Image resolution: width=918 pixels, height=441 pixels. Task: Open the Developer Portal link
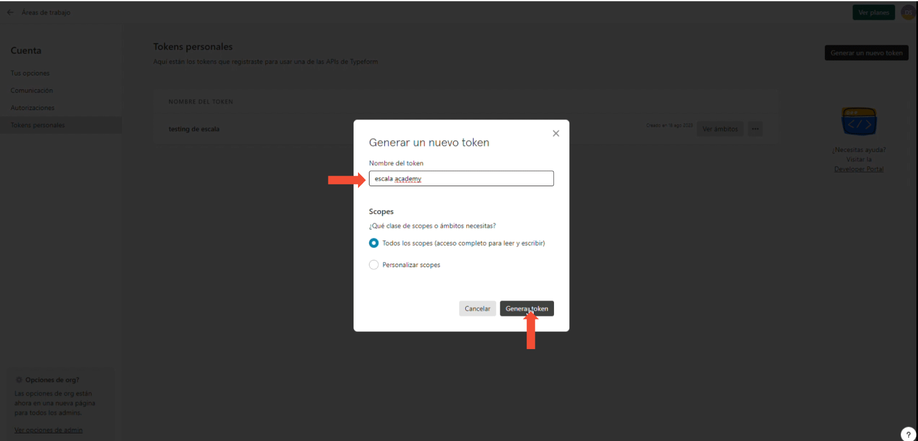point(859,169)
